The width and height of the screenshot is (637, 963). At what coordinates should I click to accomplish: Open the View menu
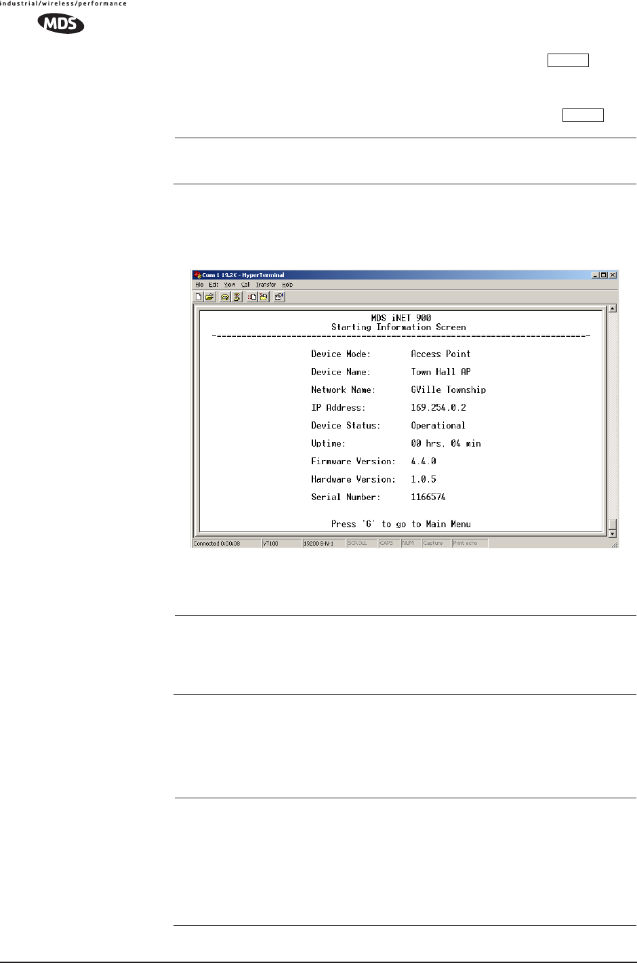tap(230, 285)
